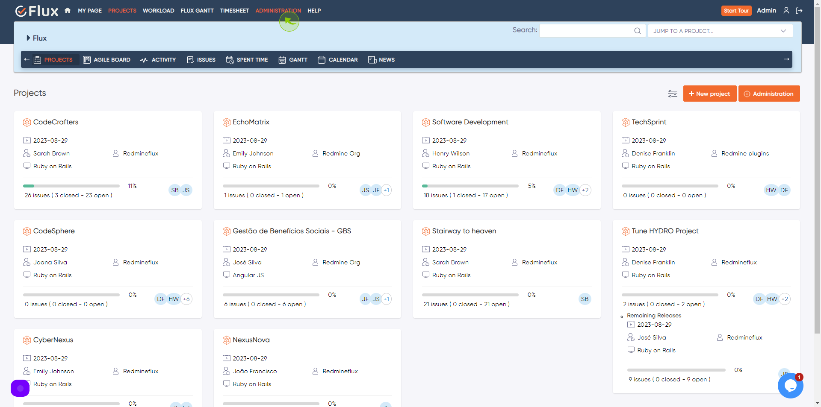This screenshot has height=407, width=821.
Task: Open CodeSphere project link
Action: (x=54, y=231)
